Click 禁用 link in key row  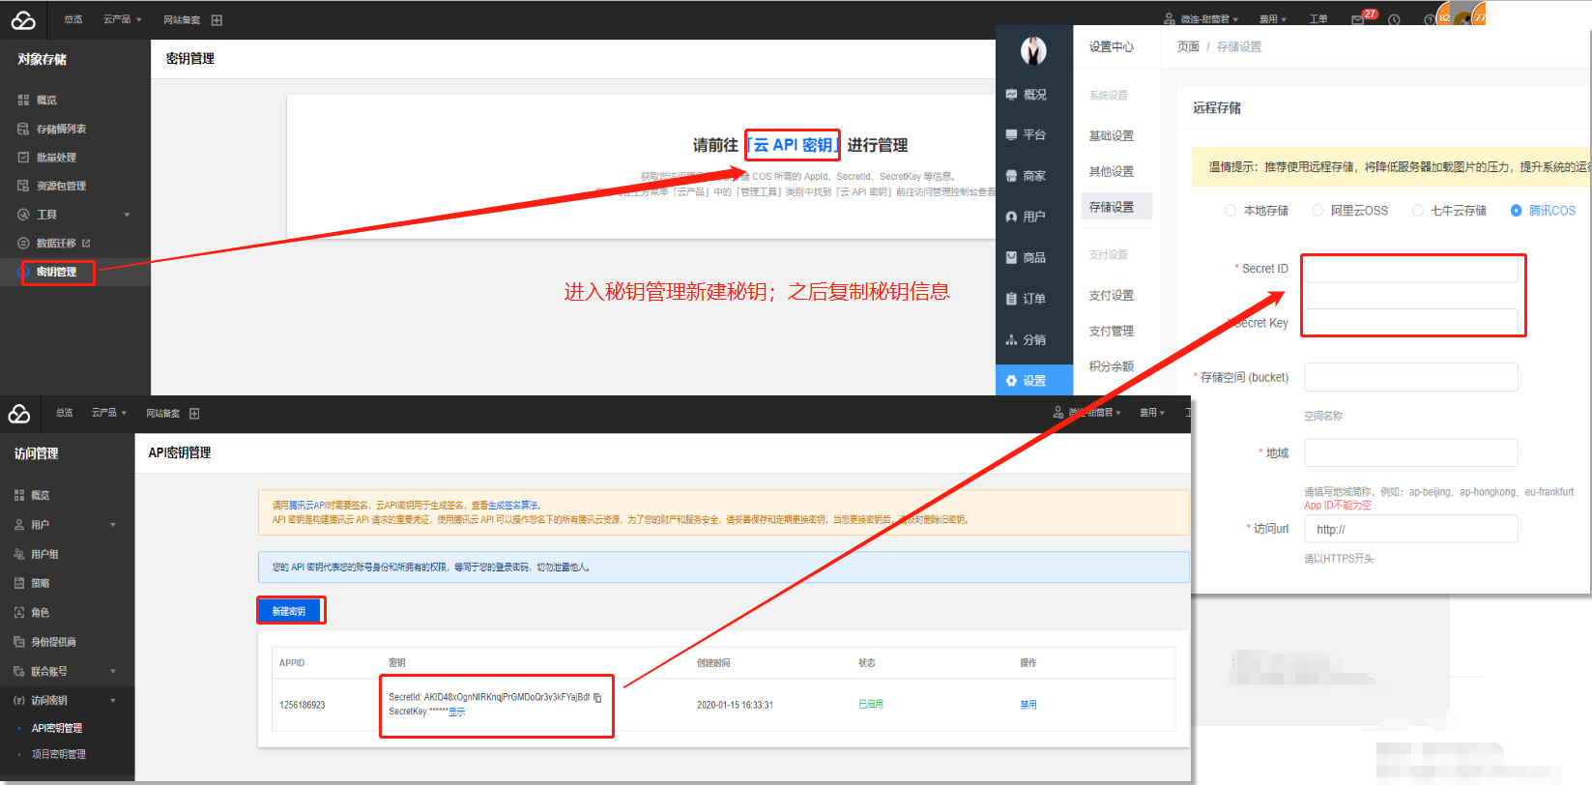pyautogui.click(x=1028, y=706)
